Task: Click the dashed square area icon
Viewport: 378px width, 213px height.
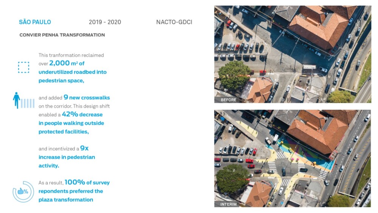Action: pyautogui.click(x=23, y=67)
